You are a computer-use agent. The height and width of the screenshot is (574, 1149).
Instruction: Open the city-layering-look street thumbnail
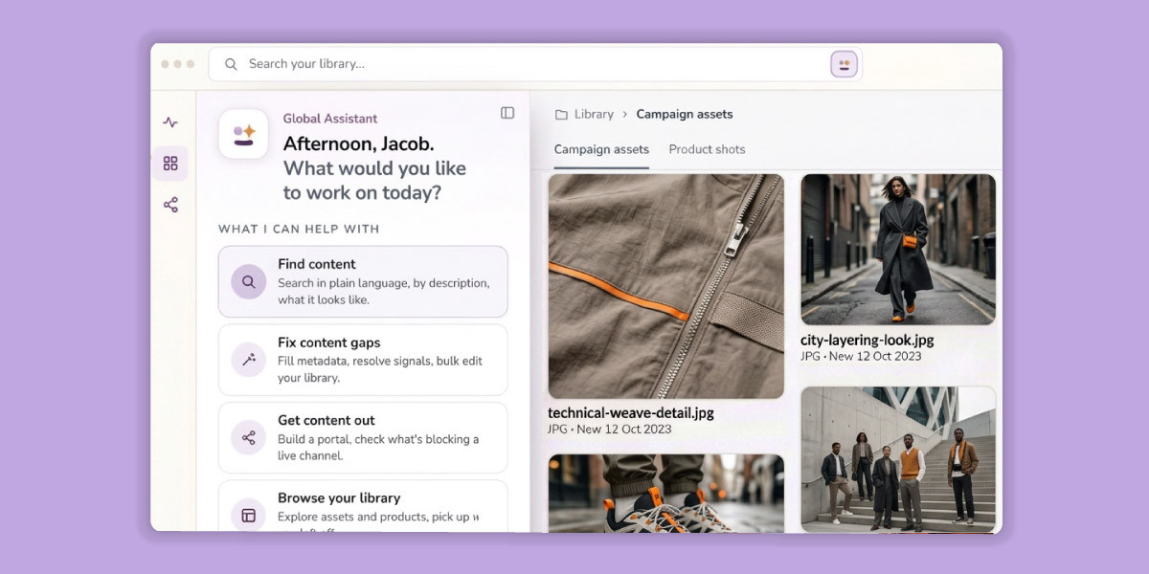click(x=898, y=250)
